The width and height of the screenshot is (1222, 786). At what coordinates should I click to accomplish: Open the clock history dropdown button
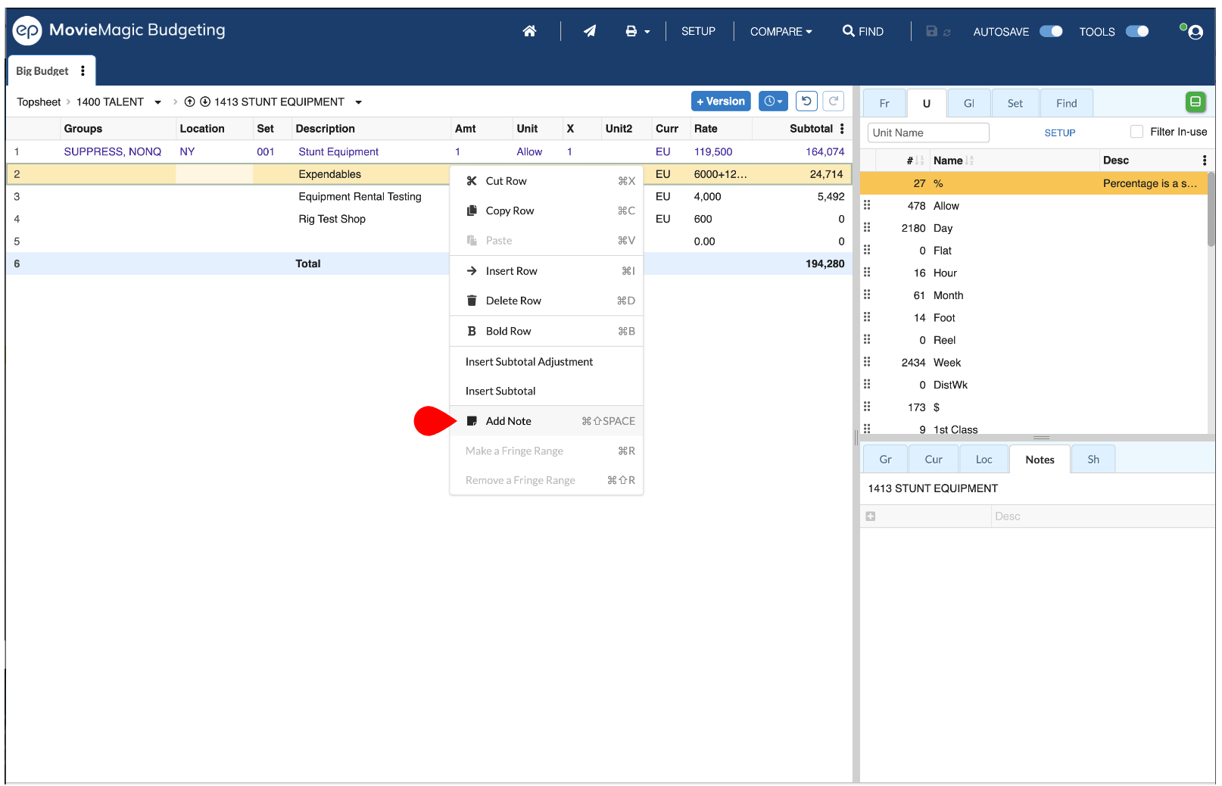point(773,101)
